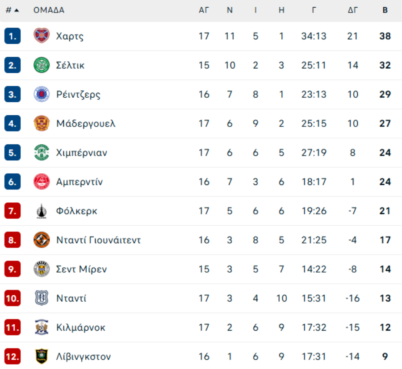This screenshot has height=369, width=402.
Task: Click the Hearts (Χαρτς) club crest
Action: pyautogui.click(x=42, y=36)
